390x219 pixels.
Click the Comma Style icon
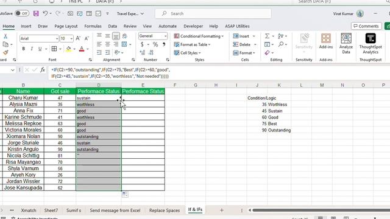click(164, 44)
